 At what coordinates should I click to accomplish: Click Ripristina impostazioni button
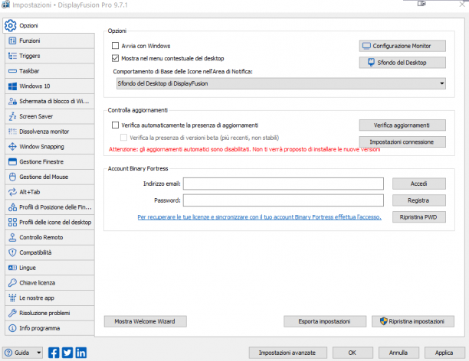pos(413,321)
